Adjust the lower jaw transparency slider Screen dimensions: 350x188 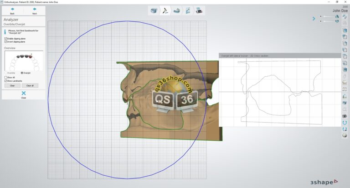click(328, 21)
